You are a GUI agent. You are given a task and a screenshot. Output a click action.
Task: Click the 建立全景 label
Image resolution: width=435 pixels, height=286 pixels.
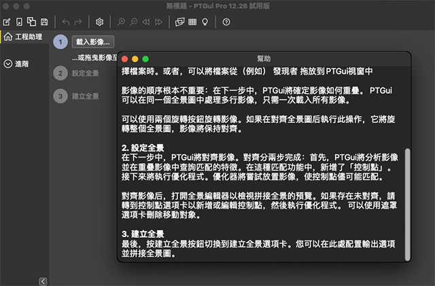pyautogui.click(x=86, y=96)
